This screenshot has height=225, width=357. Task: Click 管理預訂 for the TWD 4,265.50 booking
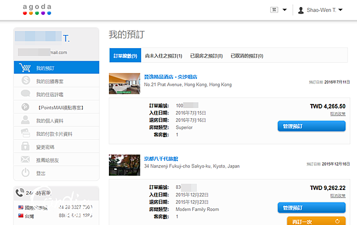coord(311,126)
